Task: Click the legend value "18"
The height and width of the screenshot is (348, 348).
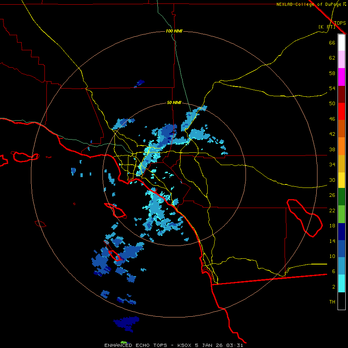Action: point(332,226)
